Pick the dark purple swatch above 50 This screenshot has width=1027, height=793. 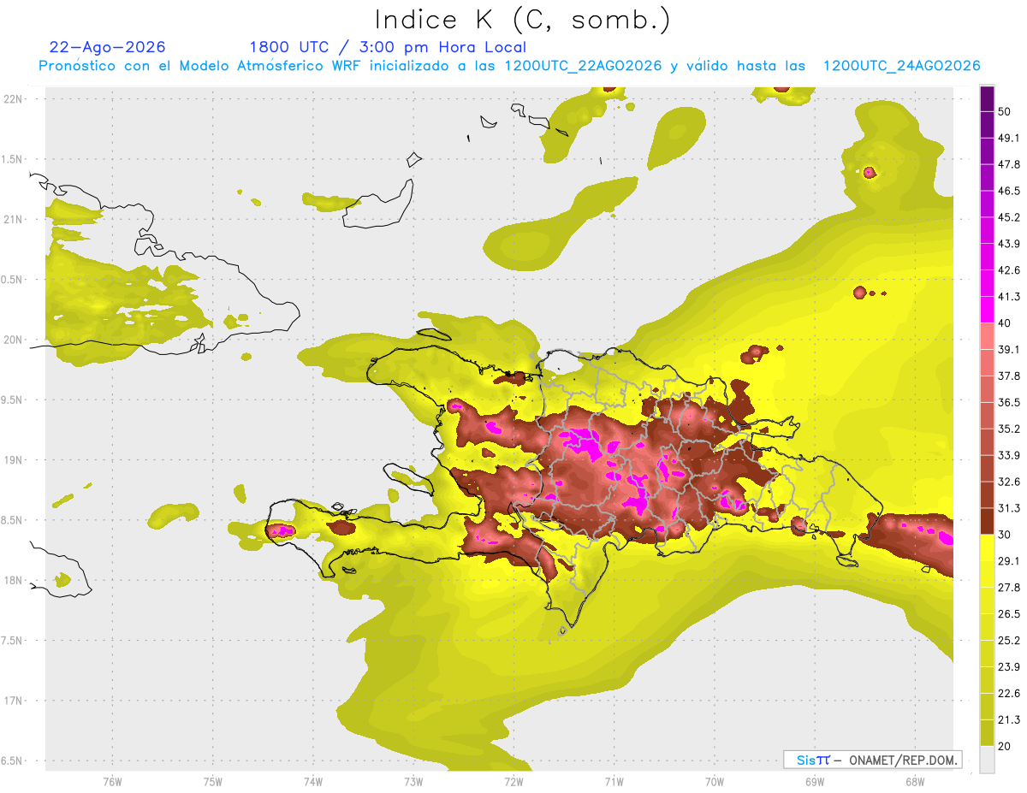[987, 98]
